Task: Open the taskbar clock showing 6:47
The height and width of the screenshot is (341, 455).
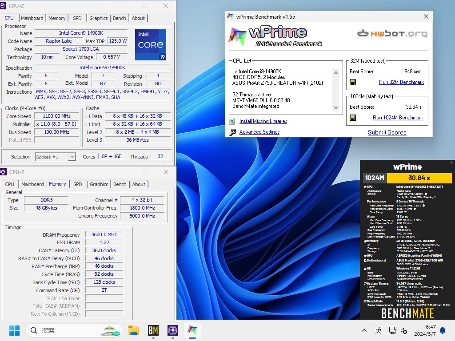Action: (x=425, y=330)
